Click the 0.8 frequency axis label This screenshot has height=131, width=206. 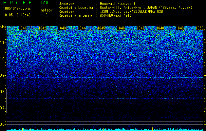[3, 92]
